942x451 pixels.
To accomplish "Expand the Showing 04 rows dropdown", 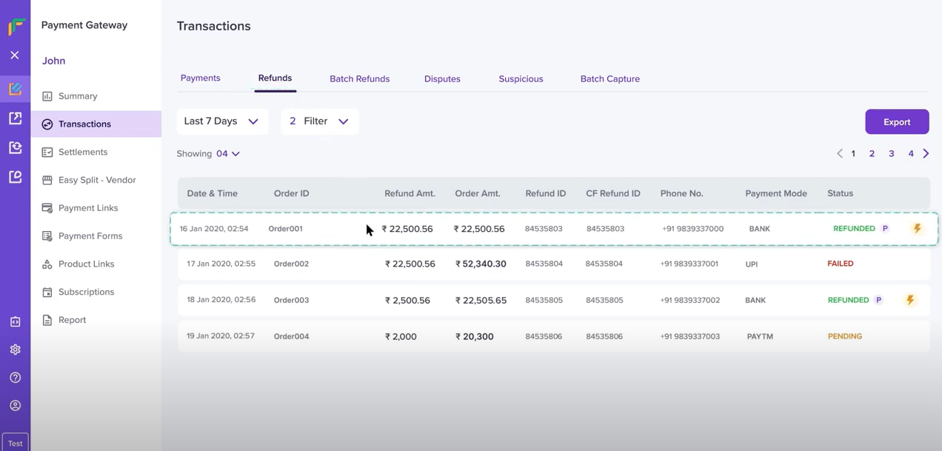I will click(x=228, y=153).
